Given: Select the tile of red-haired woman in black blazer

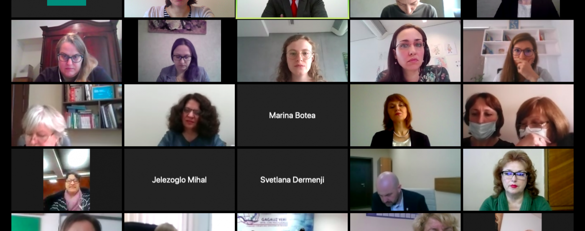Looking at the screenshot, I should [x=405, y=115].
